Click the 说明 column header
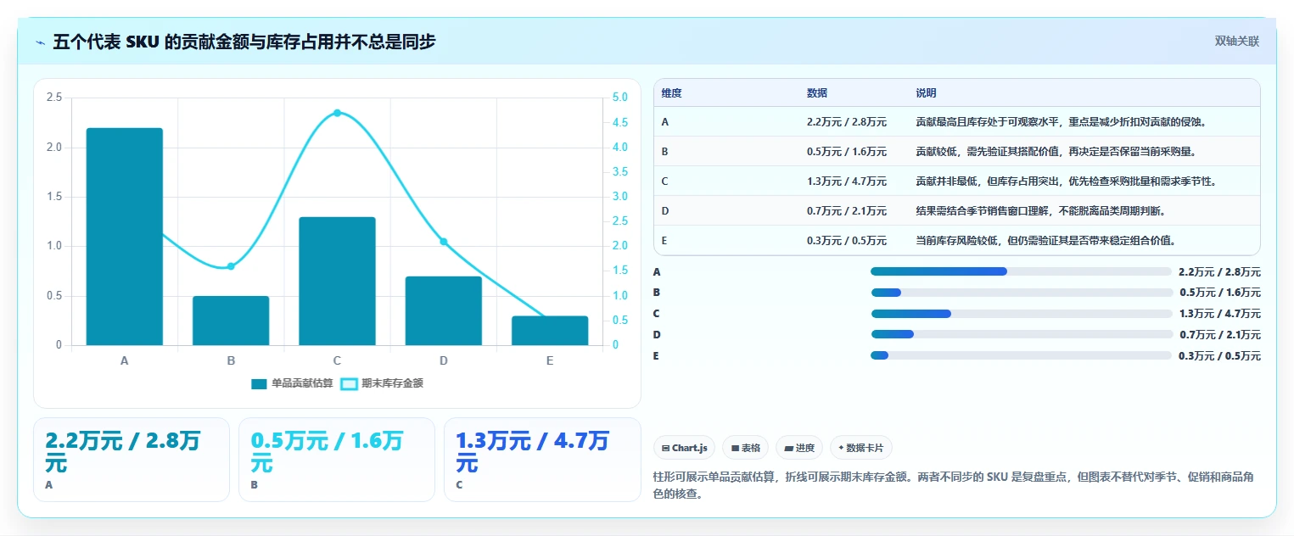Viewport: 1294px width, 536px height. coord(926,93)
